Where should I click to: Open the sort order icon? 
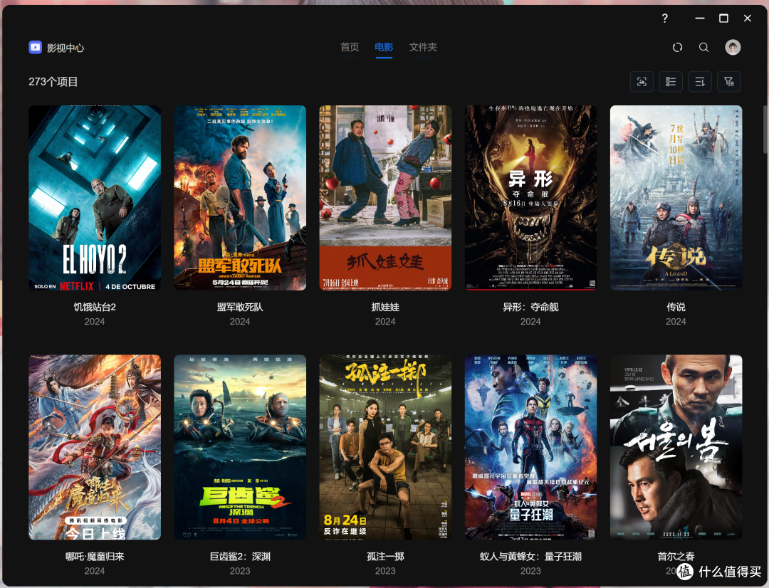pos(700,81)
